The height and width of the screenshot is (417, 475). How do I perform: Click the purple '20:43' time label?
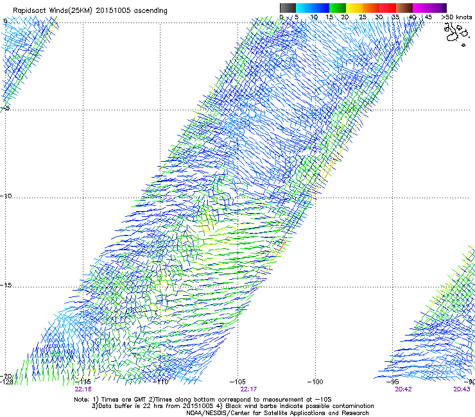pos(462,389)
